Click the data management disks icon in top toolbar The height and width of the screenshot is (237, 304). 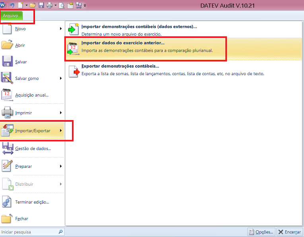click(x=78, y=5)
